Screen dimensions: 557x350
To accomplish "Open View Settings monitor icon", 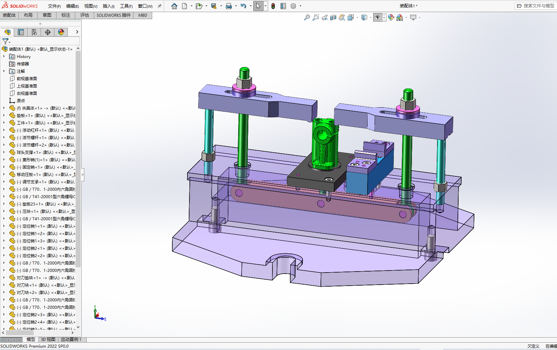I will (413, 17).
